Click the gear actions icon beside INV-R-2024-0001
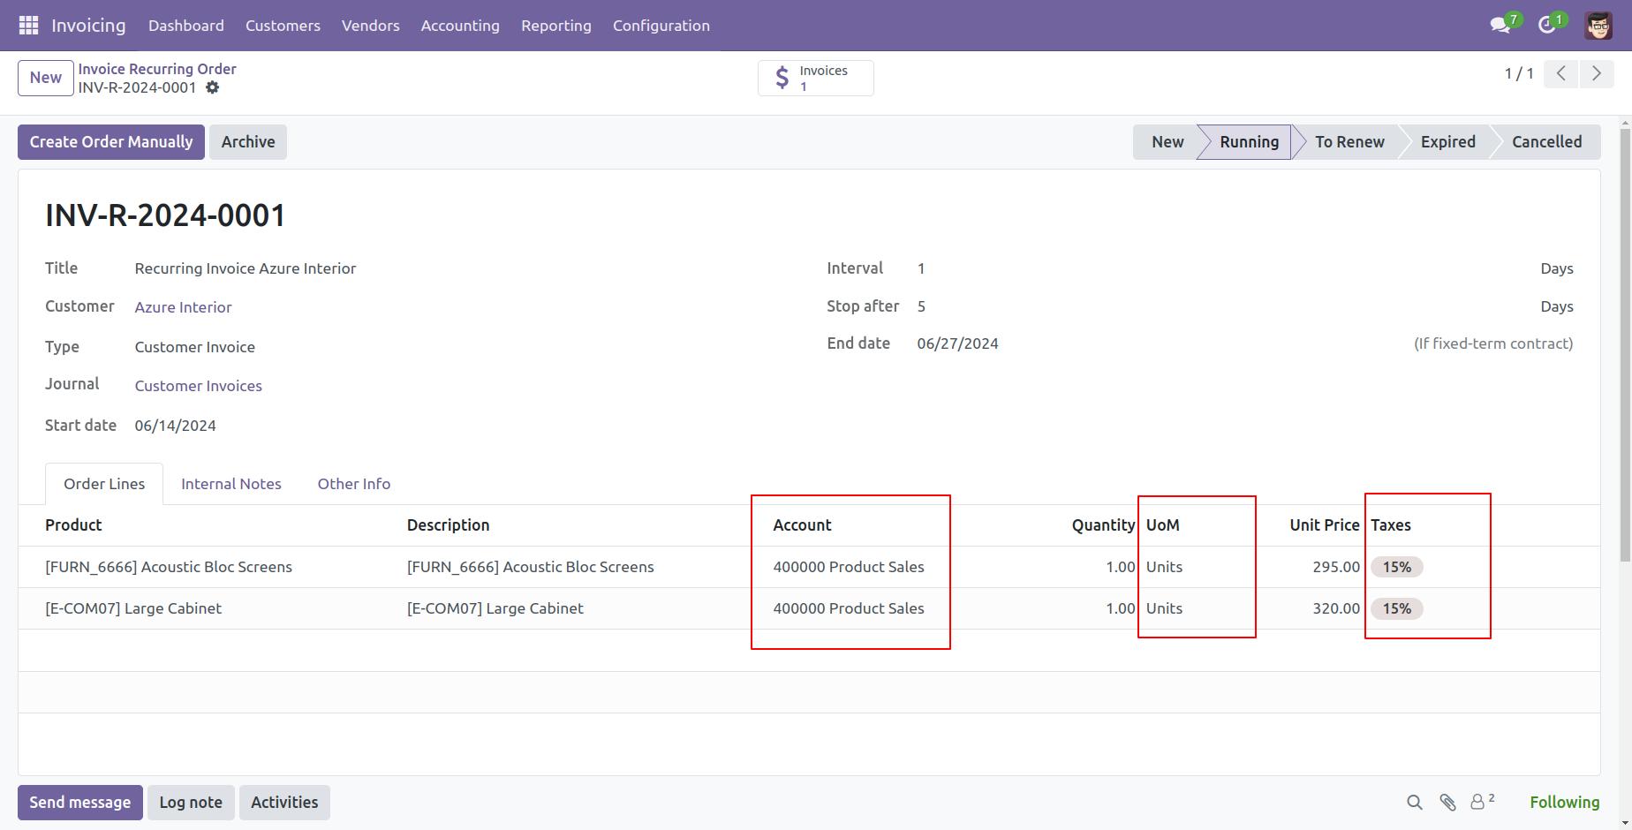This screenshot has width=1632, height=830. [213, 87]
